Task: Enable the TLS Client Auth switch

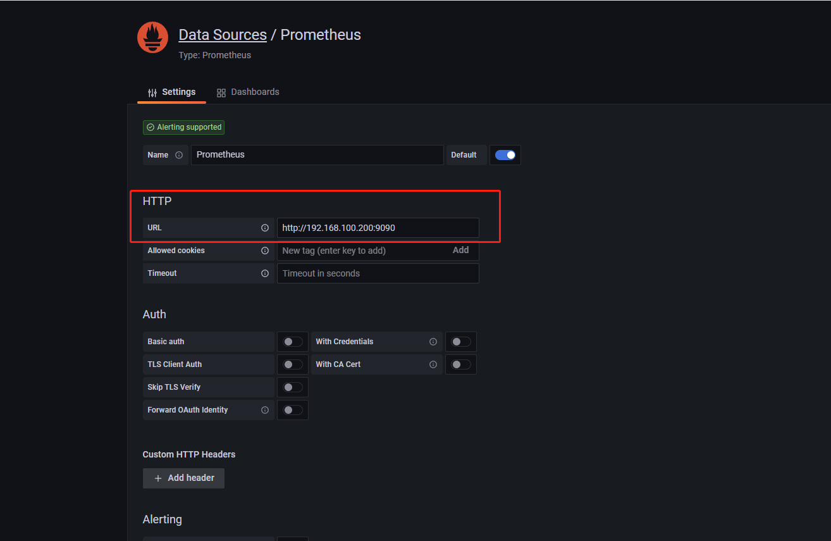Action: tap(293, 364)
